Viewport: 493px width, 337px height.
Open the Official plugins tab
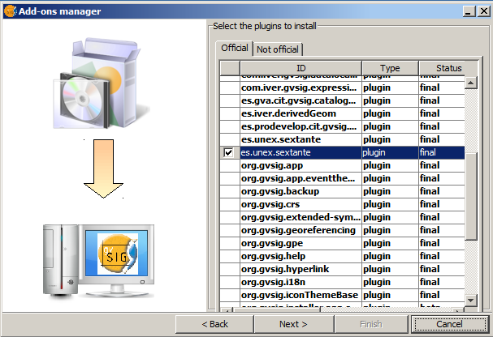click(x=235, y=49)
